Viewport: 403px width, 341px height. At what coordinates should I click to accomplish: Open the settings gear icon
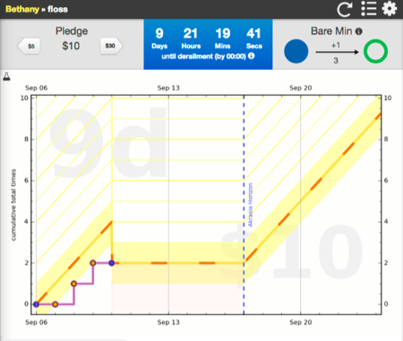click(x=390, y=8)
